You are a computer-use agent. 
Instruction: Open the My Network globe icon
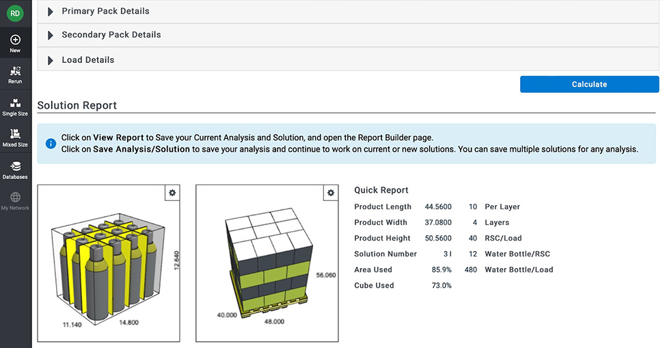click(15, 198)
